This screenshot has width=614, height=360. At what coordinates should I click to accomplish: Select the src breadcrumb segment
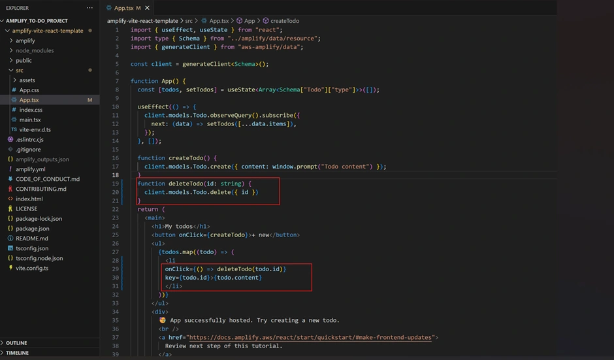(189, 21)
